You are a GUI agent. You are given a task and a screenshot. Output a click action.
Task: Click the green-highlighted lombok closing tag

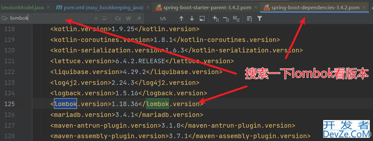coord(157,104)
